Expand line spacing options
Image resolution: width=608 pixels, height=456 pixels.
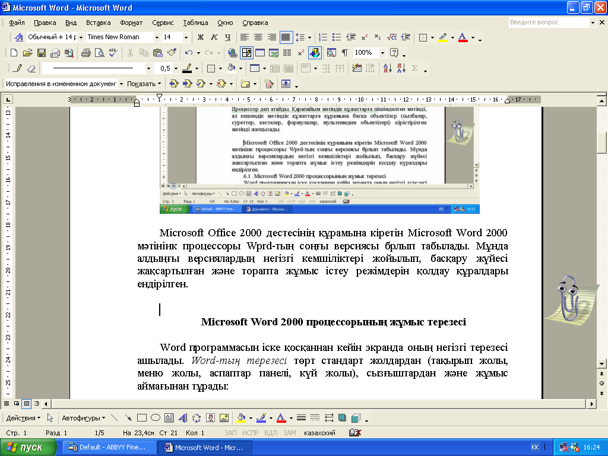point(309,37)
